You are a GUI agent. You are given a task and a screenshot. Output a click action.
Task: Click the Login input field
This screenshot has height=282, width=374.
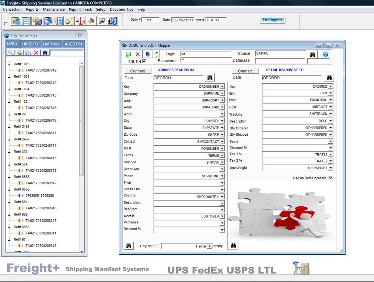point(206,54)
